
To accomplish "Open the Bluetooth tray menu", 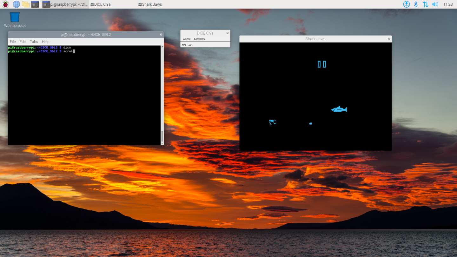I will [x=416, y=4].
